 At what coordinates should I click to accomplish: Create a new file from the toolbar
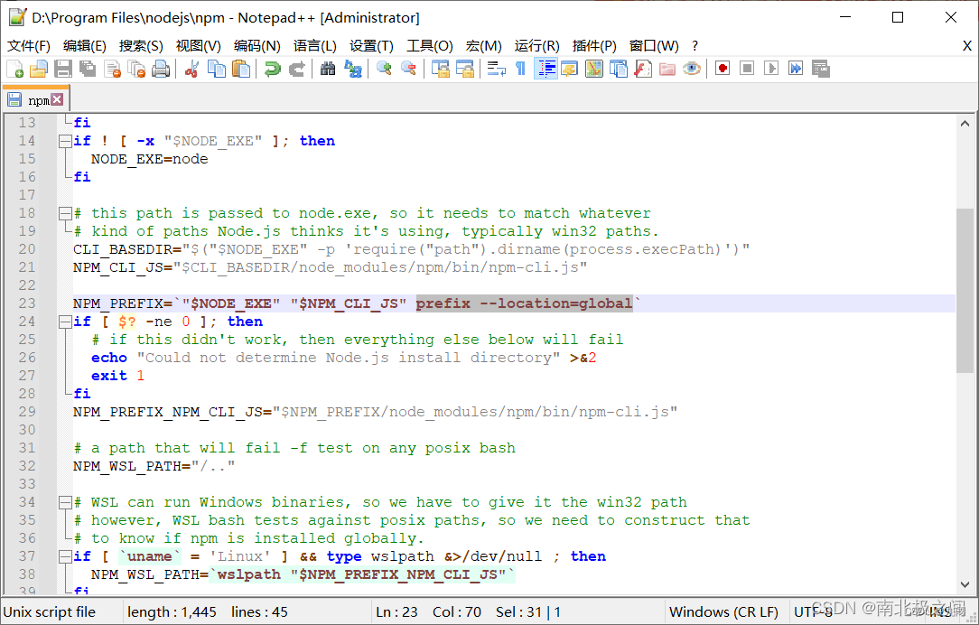pos(15,69)
